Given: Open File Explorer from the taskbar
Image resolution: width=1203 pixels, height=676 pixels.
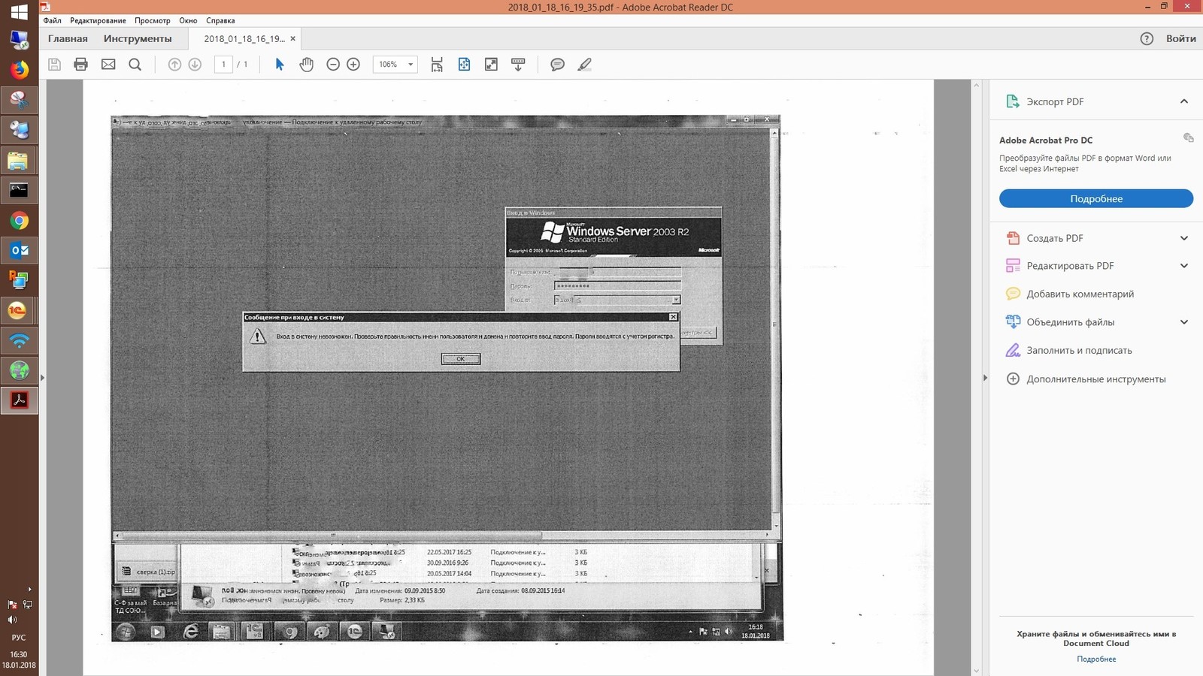Looking at the screenshot, I should [x=19, y=160].
